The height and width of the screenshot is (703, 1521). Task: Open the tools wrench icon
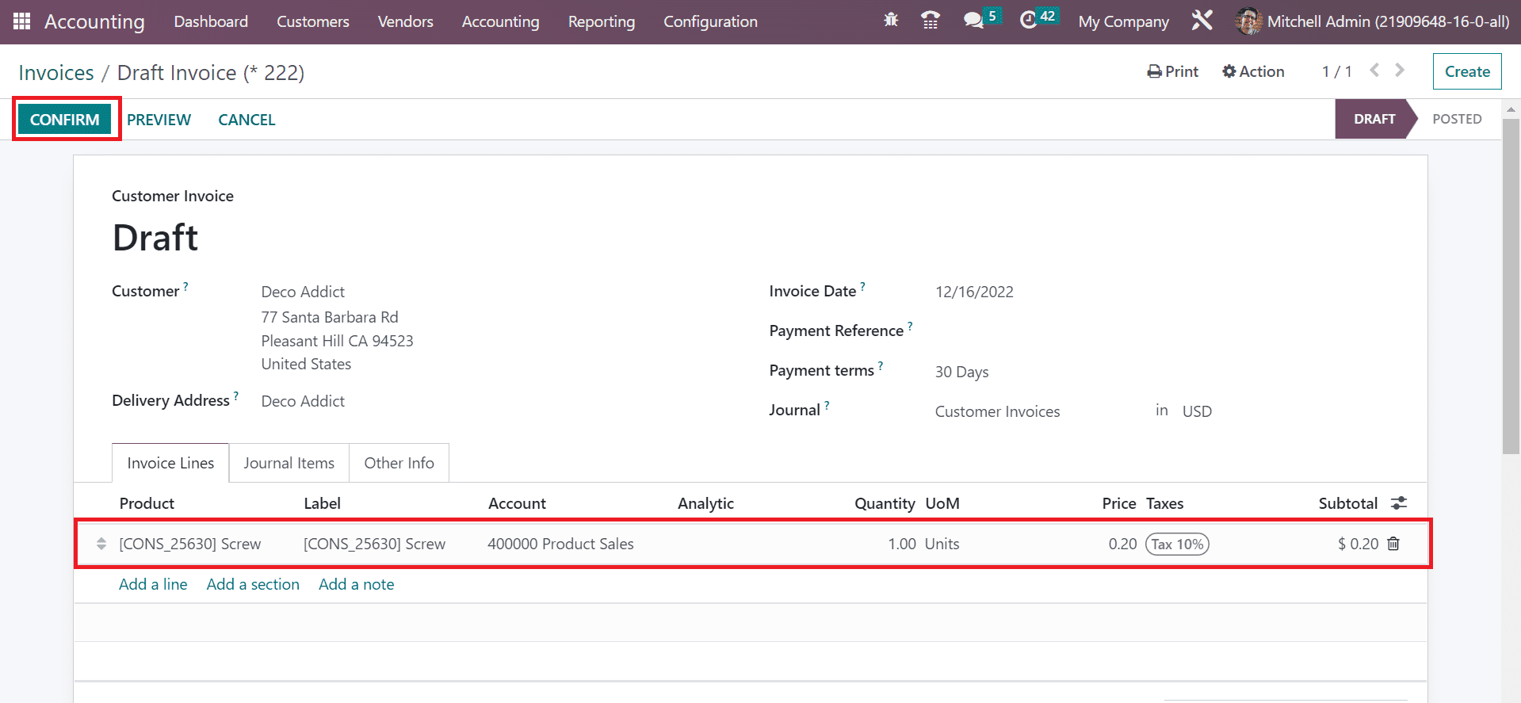[1202, 21]
